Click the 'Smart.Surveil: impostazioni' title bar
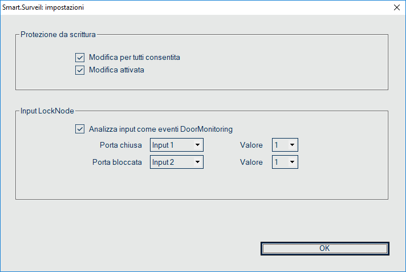 (x=171, y=7)
